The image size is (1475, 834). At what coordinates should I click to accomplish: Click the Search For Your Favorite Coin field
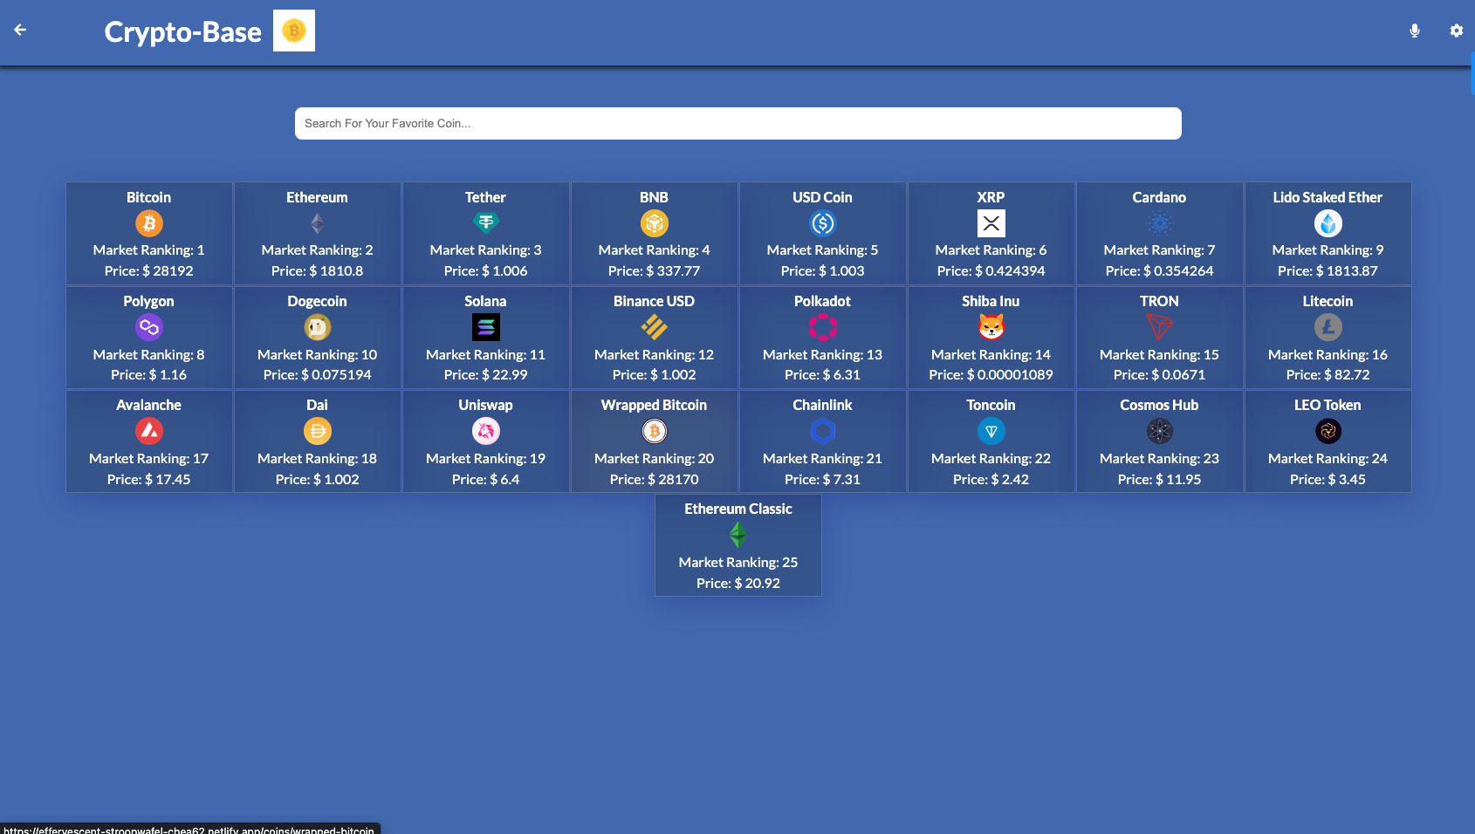click(737, 123)
